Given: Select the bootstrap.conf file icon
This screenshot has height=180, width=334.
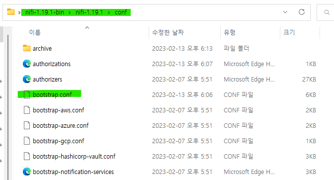Looking at the screenshot, I should (x=27, y=94).
